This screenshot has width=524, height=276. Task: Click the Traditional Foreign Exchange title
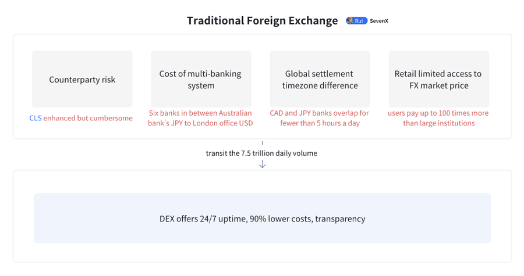click(262, 21)
